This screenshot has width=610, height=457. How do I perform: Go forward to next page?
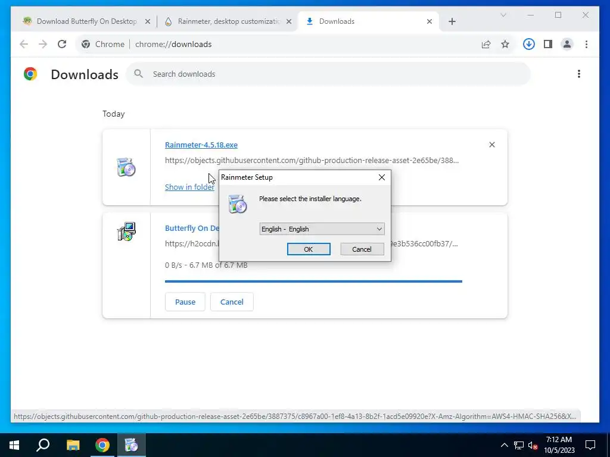(43, 44)
